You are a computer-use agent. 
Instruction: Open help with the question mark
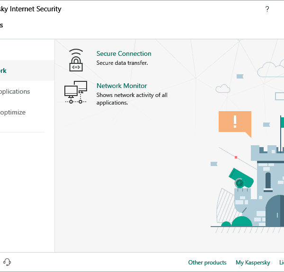(x=267, y=9)
